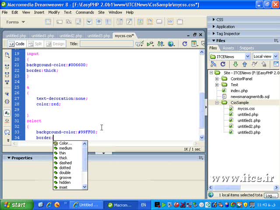The height and width of the screenshot is (210, 280).
Task: Switch to Split view
Action: pos(35,44)
